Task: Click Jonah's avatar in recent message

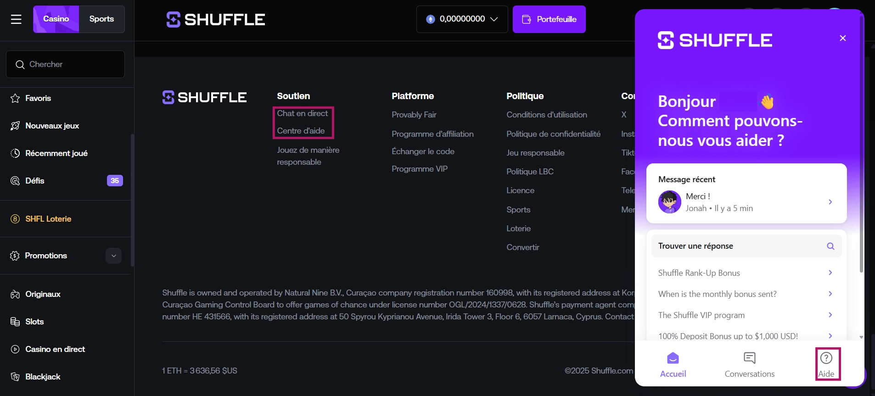Action: tap(670, 202)
